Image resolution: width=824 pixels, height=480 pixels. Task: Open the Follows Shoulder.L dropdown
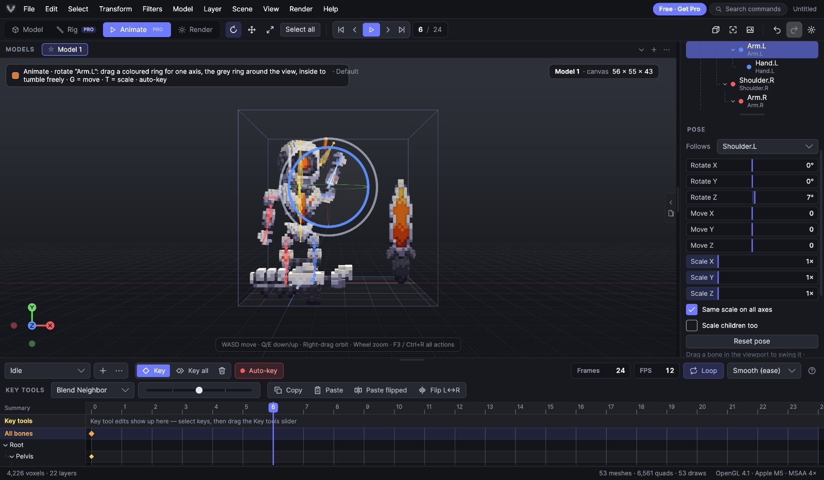[767, 146]
